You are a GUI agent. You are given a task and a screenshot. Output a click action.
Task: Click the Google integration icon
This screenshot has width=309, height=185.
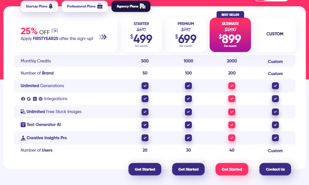[29, 99]
